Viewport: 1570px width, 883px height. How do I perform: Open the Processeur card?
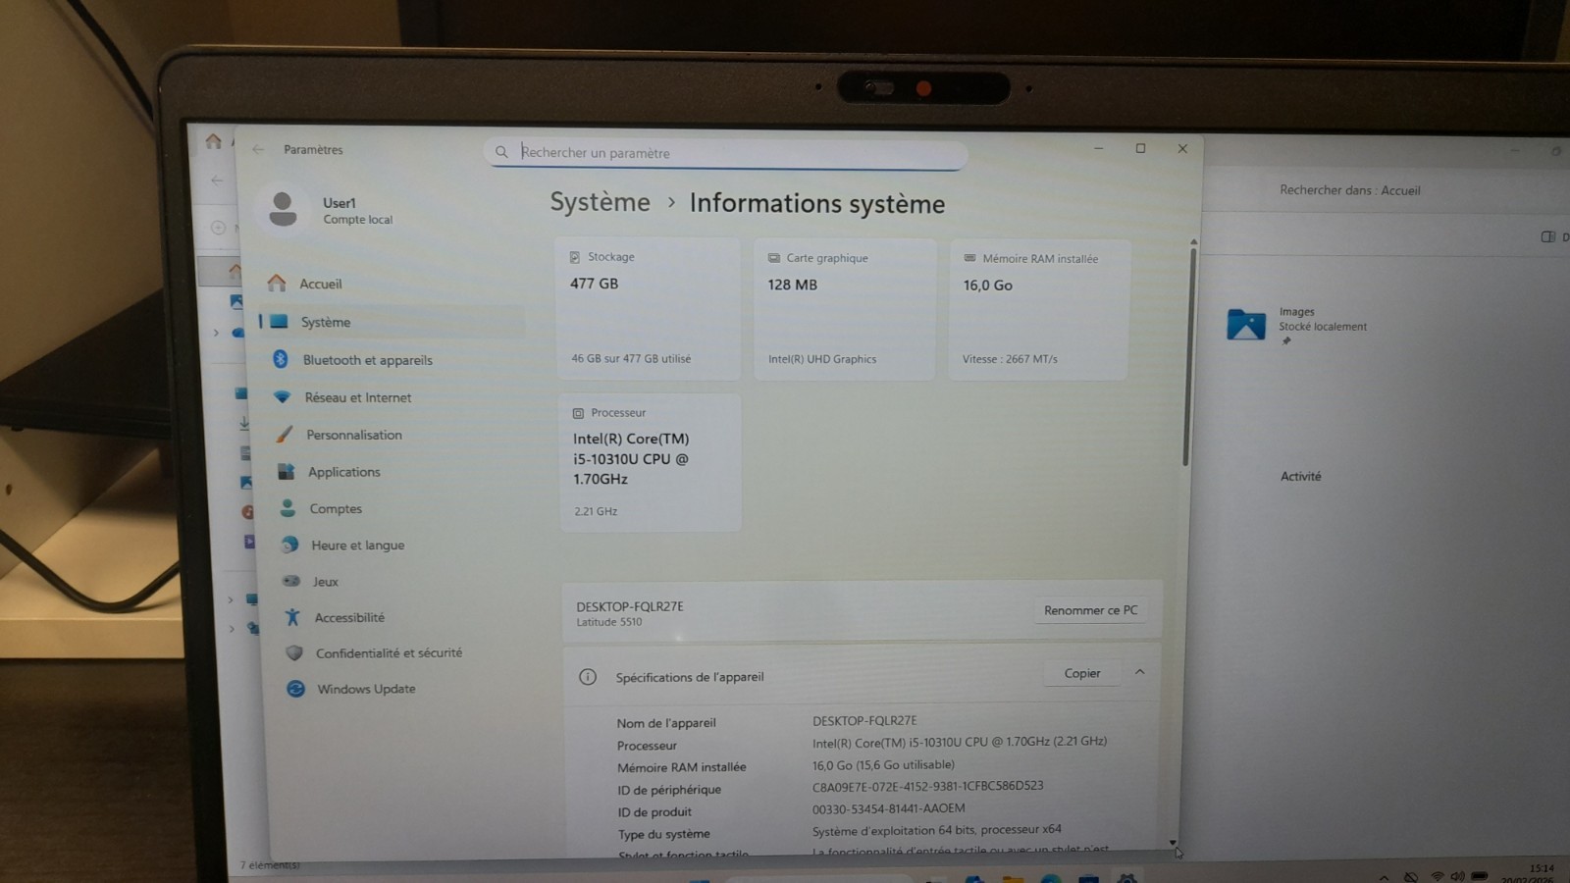tap(651, 462)
